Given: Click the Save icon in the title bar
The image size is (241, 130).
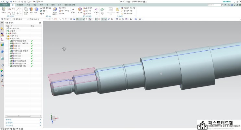Looking at the screenshot, I should (7, 2).
